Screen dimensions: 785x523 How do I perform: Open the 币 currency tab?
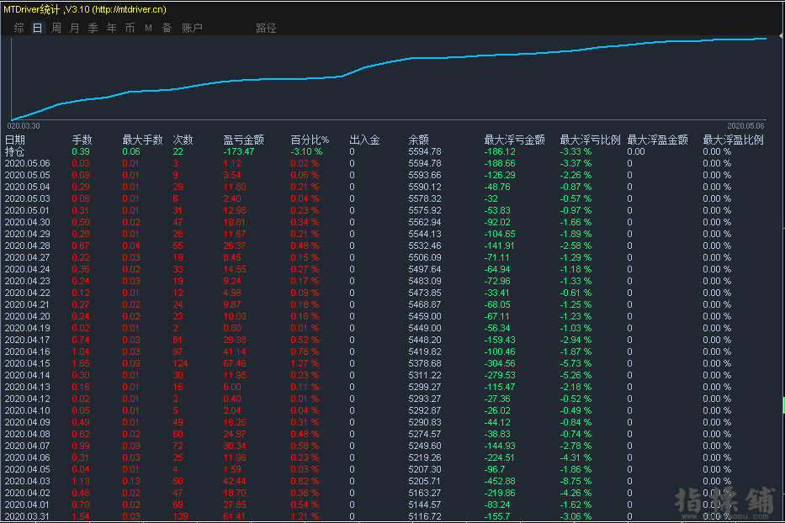(x=130, y=28)
